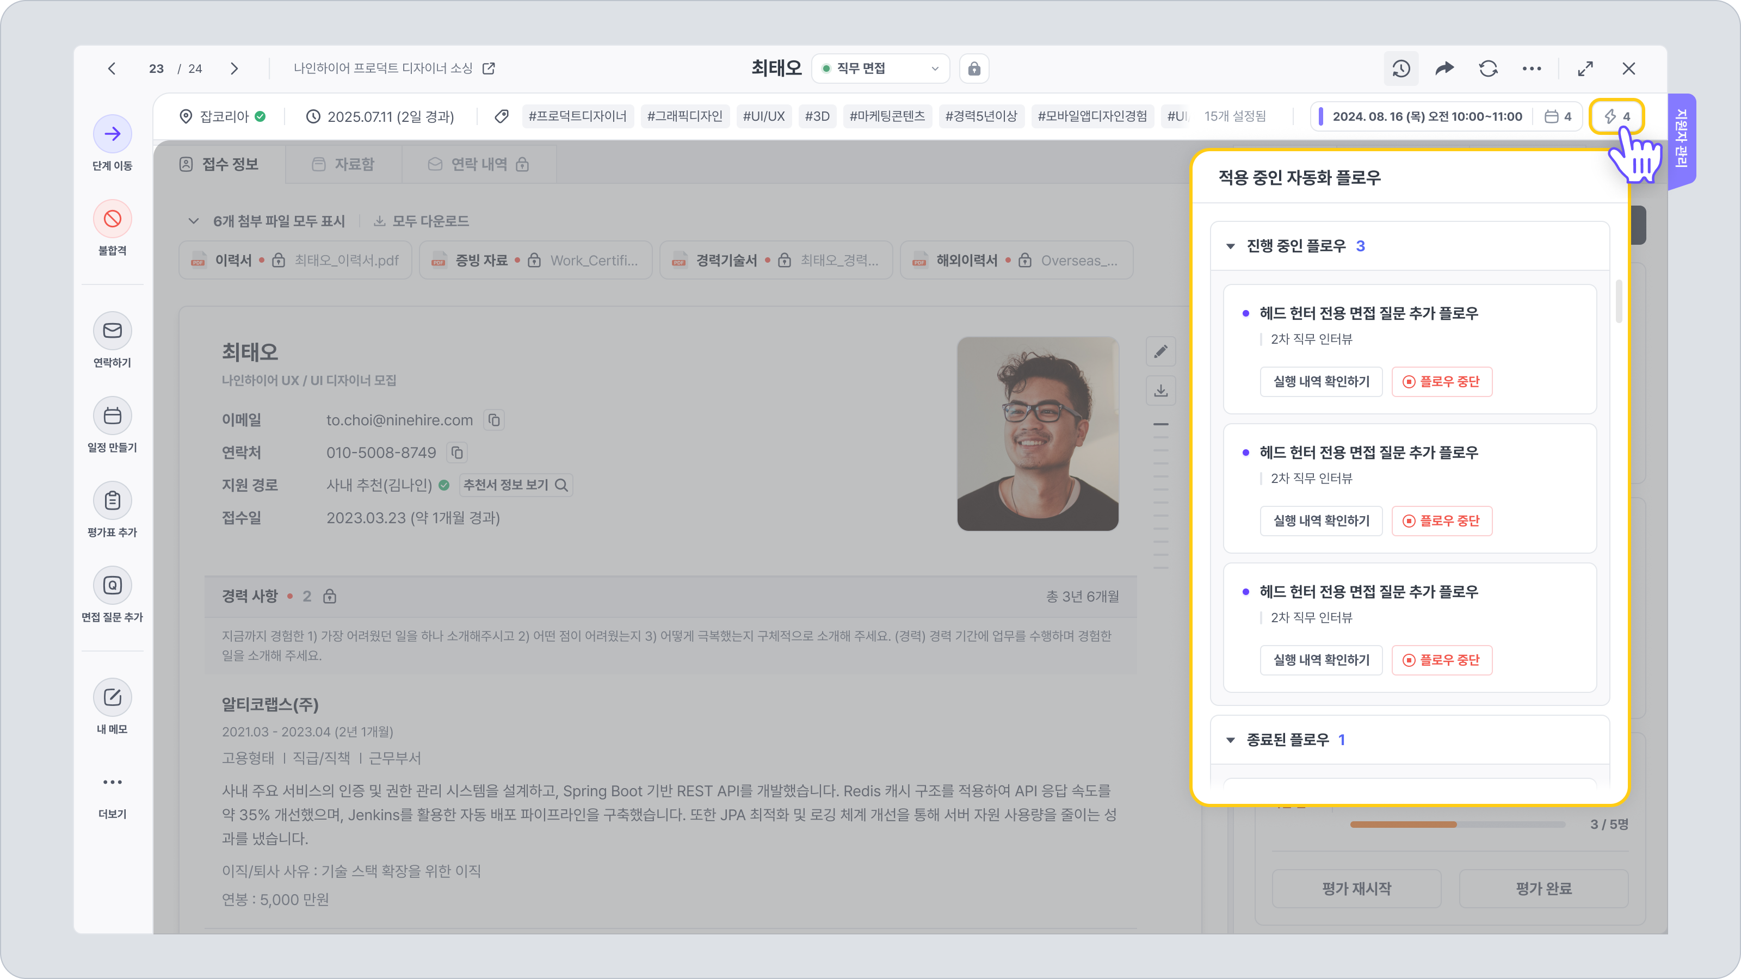
Task: Click 평가표 추가 clipboard icon
Action: tap(112, 500)
